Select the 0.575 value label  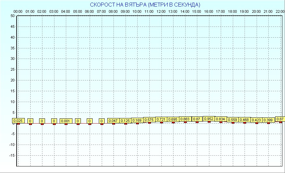coord(149,120)
